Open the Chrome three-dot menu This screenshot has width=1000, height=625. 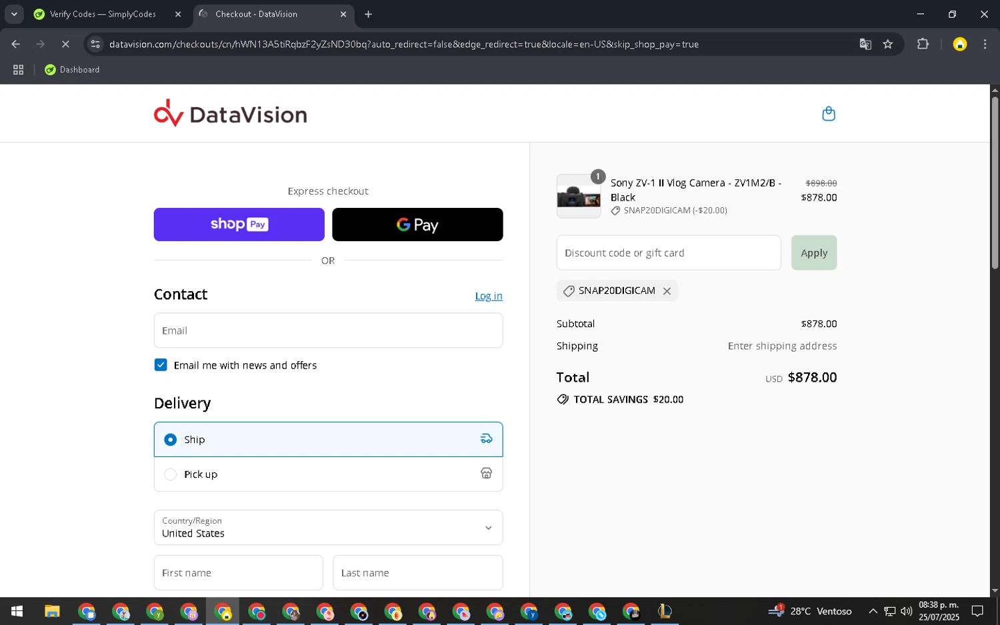click(x=985, y=44)
